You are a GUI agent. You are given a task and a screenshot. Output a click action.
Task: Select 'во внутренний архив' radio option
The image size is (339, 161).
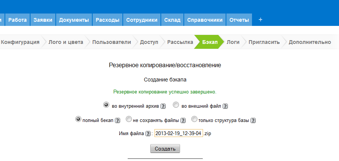point(106,105)
